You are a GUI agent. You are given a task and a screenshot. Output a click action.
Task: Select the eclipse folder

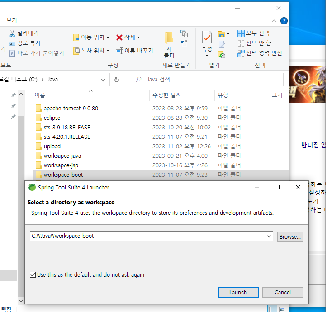52,118
